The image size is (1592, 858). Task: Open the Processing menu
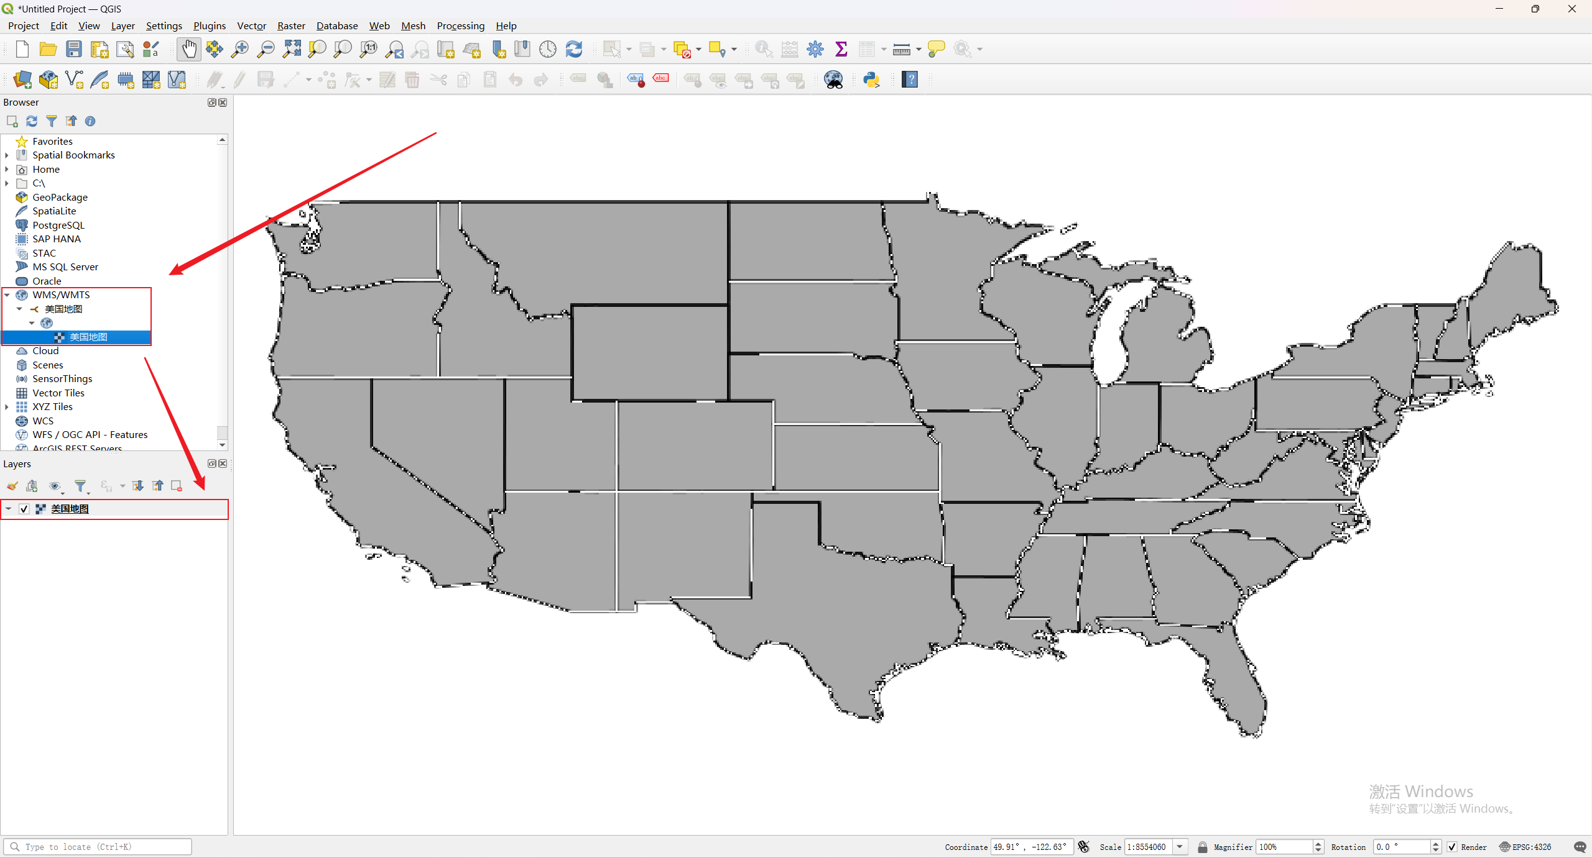coord(460,25)
